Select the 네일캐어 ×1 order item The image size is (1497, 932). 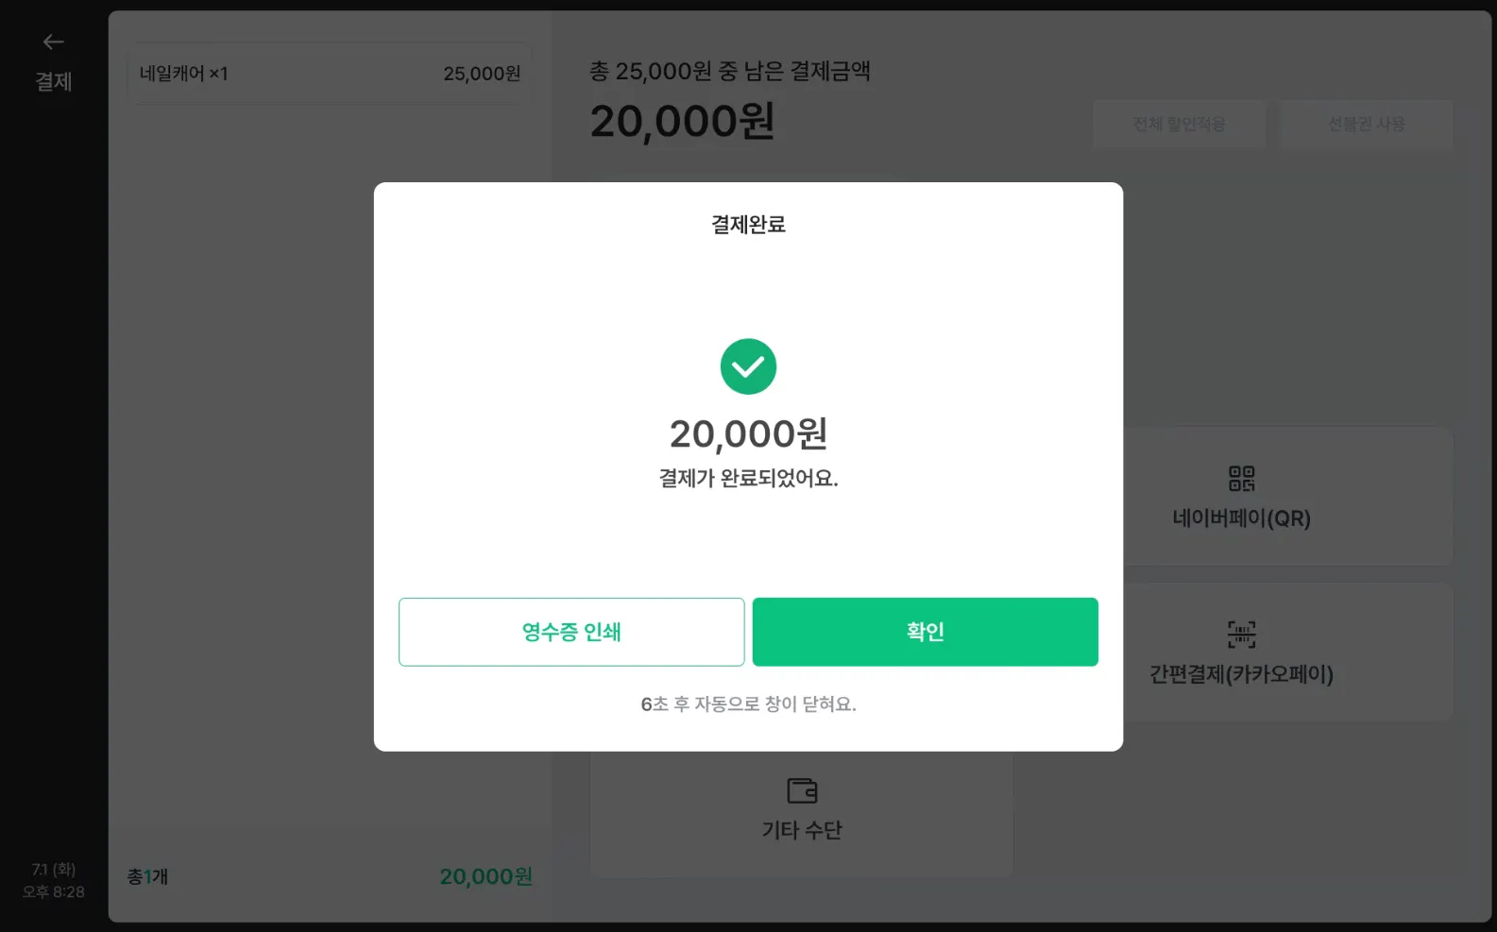329,74
